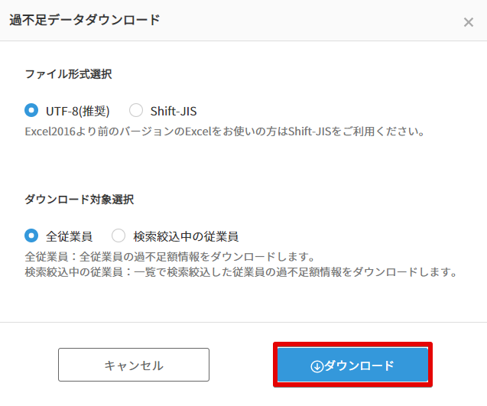Click the Shift-JIS label text
Viewport: 487px width, 406px height.
(x=174, y=111)
